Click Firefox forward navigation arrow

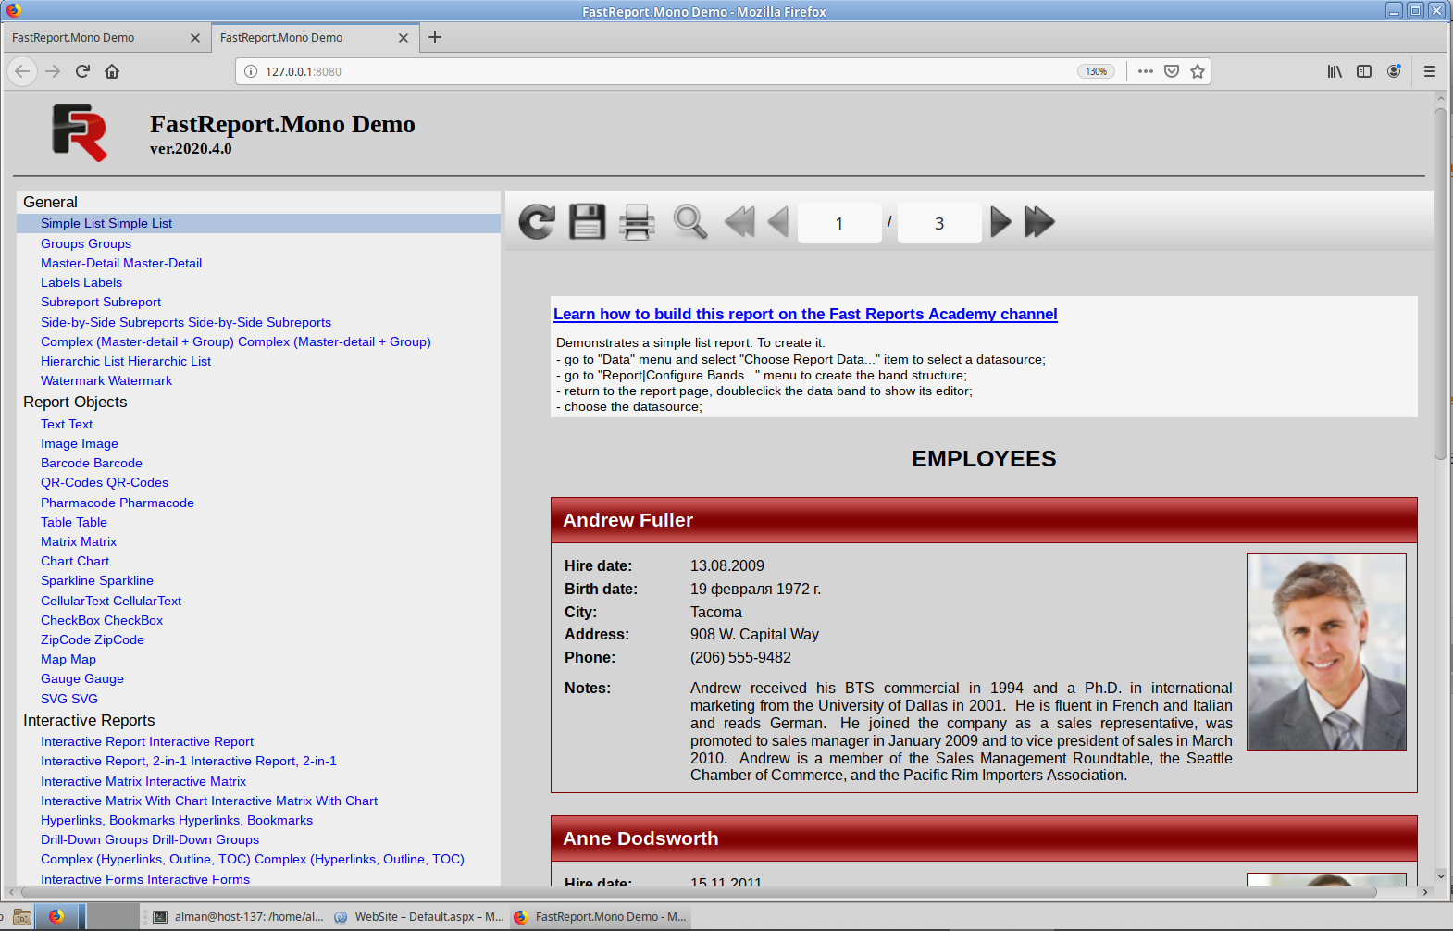[53, 71]
